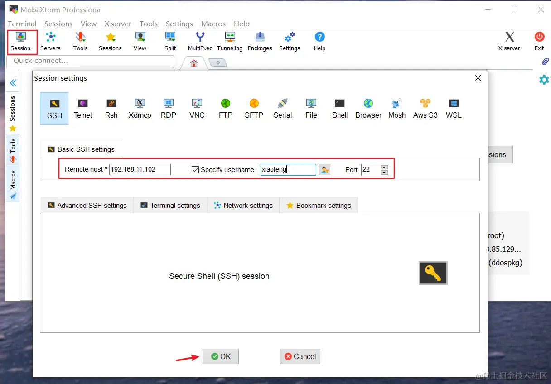Click the X server toolbar icon
The height and width of the screenshot is (384, 551).
509,42
